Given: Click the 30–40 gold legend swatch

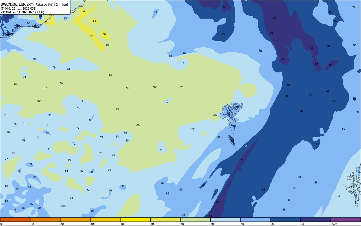Looking at the screenshot, I should (x=105, y=220).
